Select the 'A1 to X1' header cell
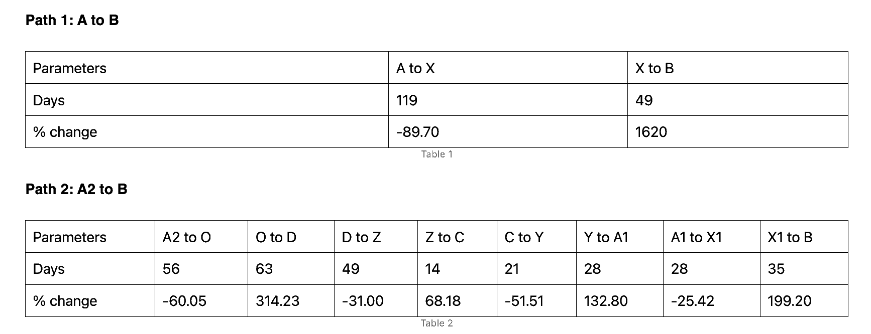The height and width of the screenshot is (334, 871). coord(711,237)
